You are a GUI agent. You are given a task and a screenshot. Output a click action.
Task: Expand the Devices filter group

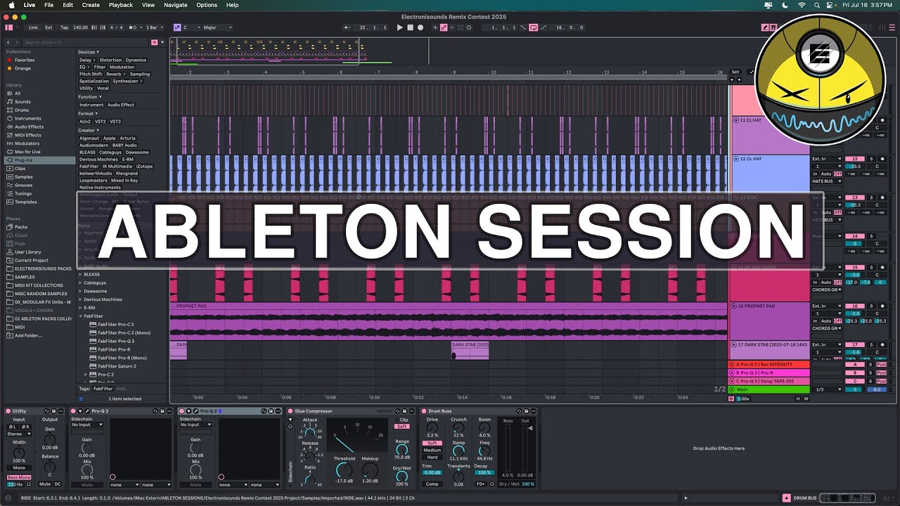(x=87, y=52)
